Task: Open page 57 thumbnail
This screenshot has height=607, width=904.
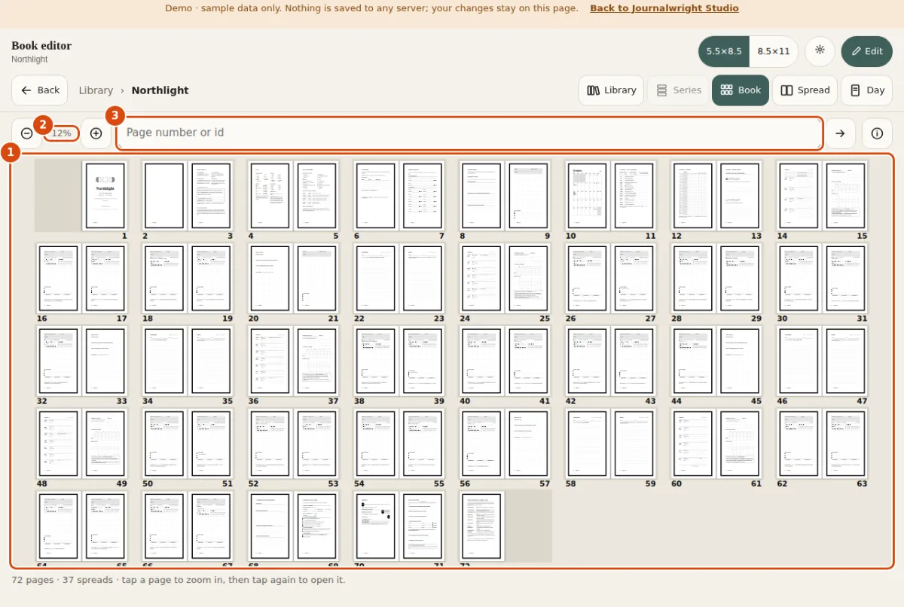Action: (528, 444)
